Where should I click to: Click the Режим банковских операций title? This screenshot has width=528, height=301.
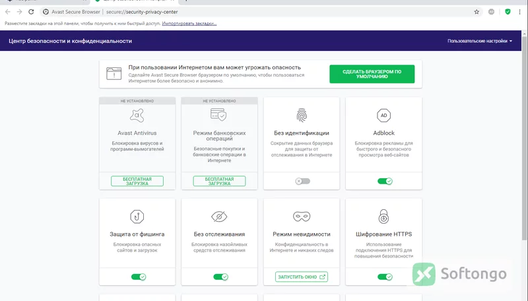pyautogui.click(x=219, y=136)
